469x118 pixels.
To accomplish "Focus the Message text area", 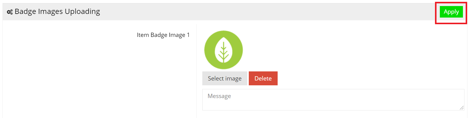I will click(333, 100).
